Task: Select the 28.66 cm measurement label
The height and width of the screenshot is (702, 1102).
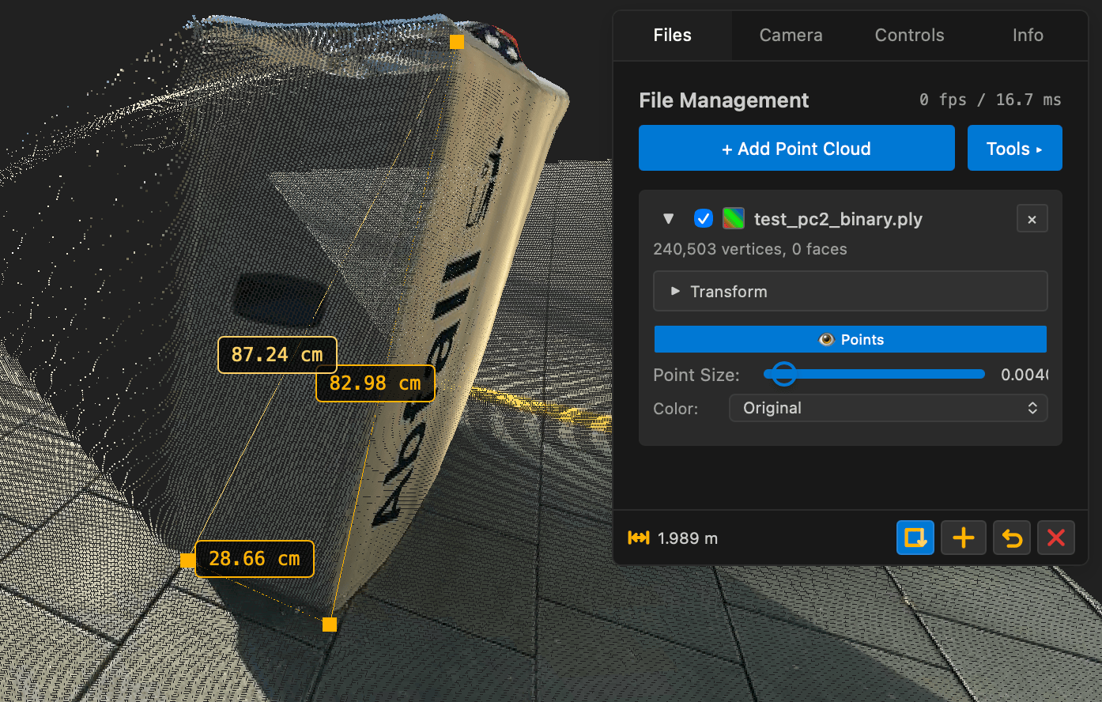Action: [x=254, y=559]
